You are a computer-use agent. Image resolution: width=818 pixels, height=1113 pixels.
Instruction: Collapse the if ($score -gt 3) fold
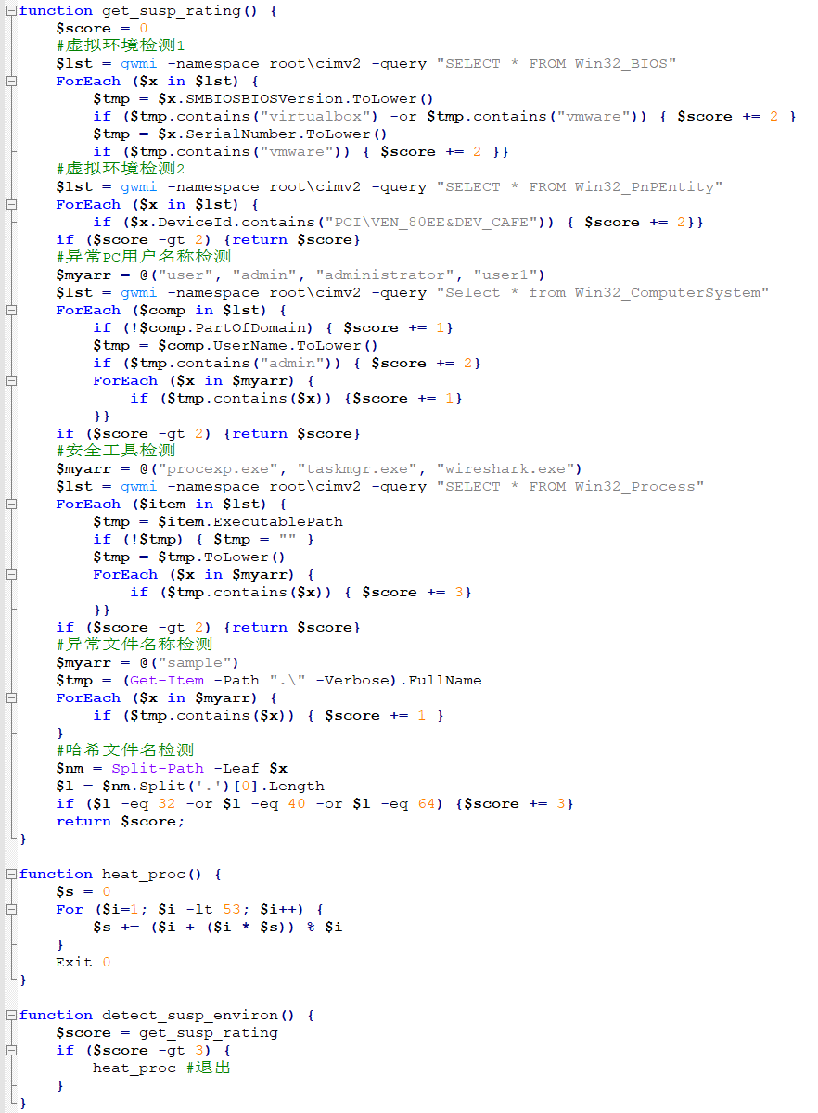click(x=11, y=1050)
